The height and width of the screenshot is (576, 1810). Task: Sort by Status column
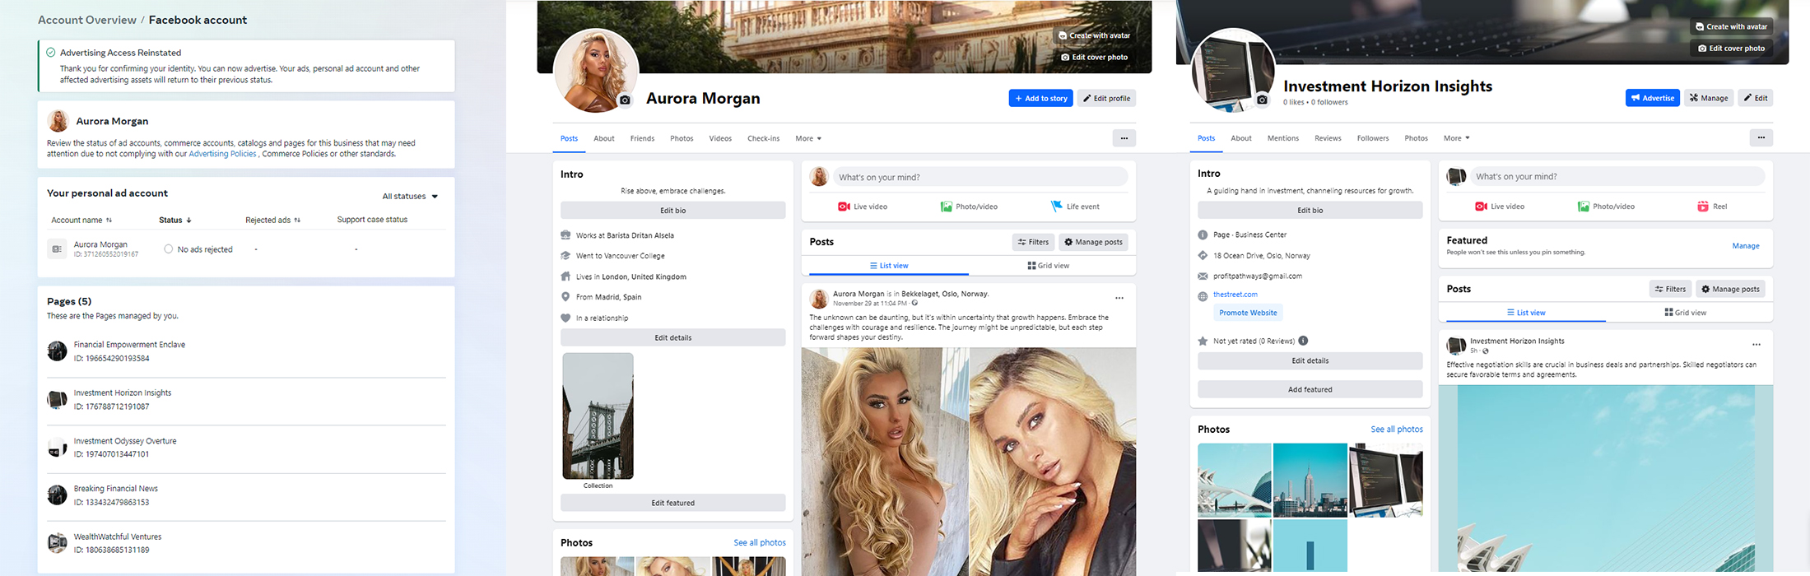click(174, 220)
